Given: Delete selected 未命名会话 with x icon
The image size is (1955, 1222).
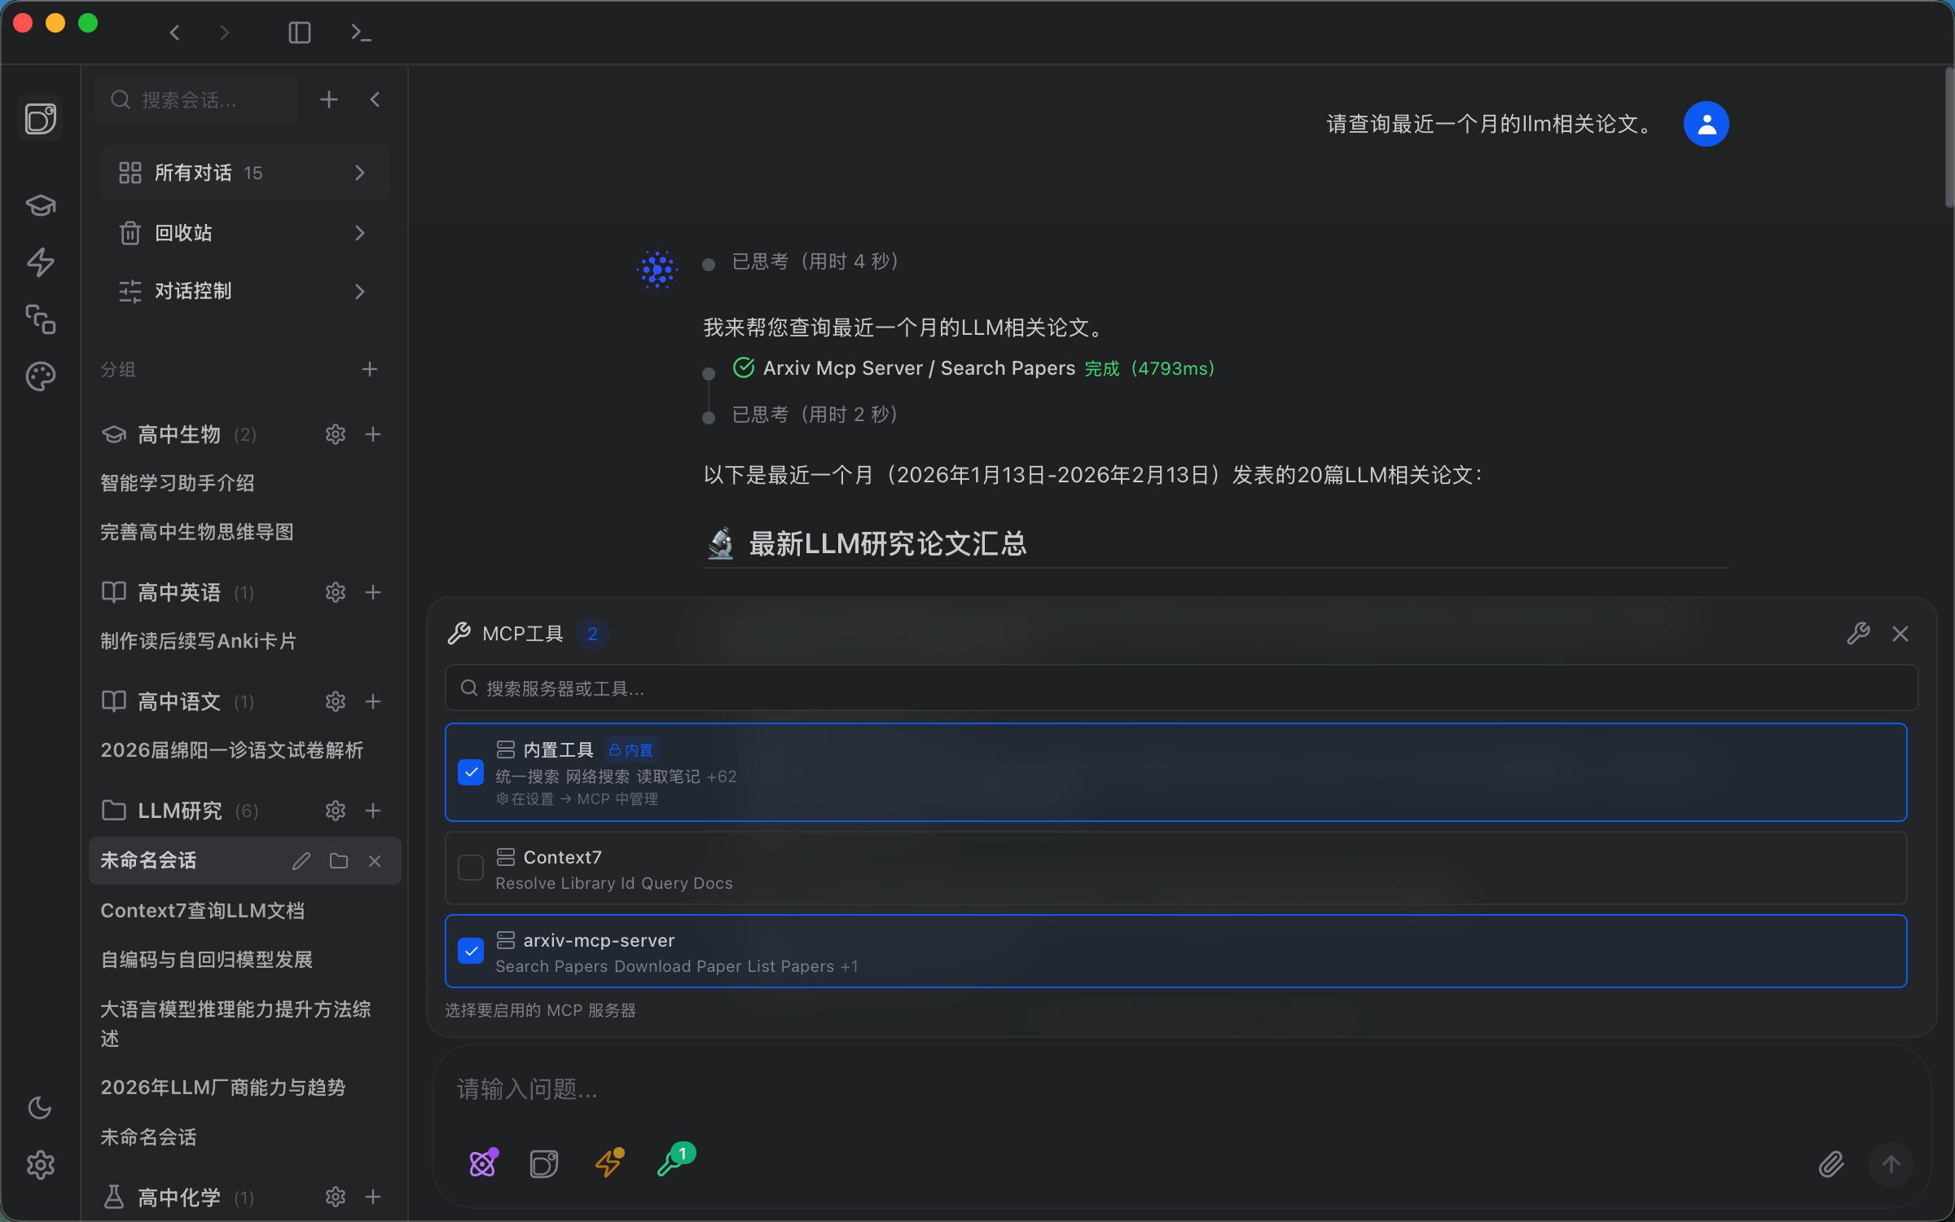Looking at the screenshot, I should click(x=375, y=861).
